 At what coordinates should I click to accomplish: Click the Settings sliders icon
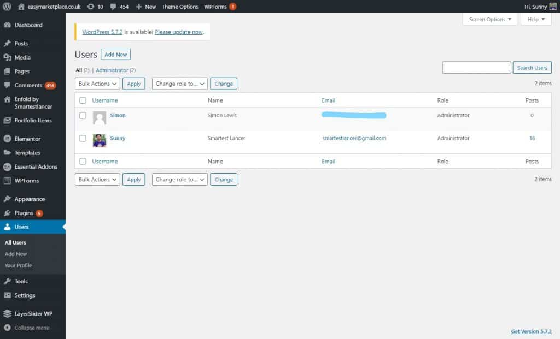click(x=7, y=295)
